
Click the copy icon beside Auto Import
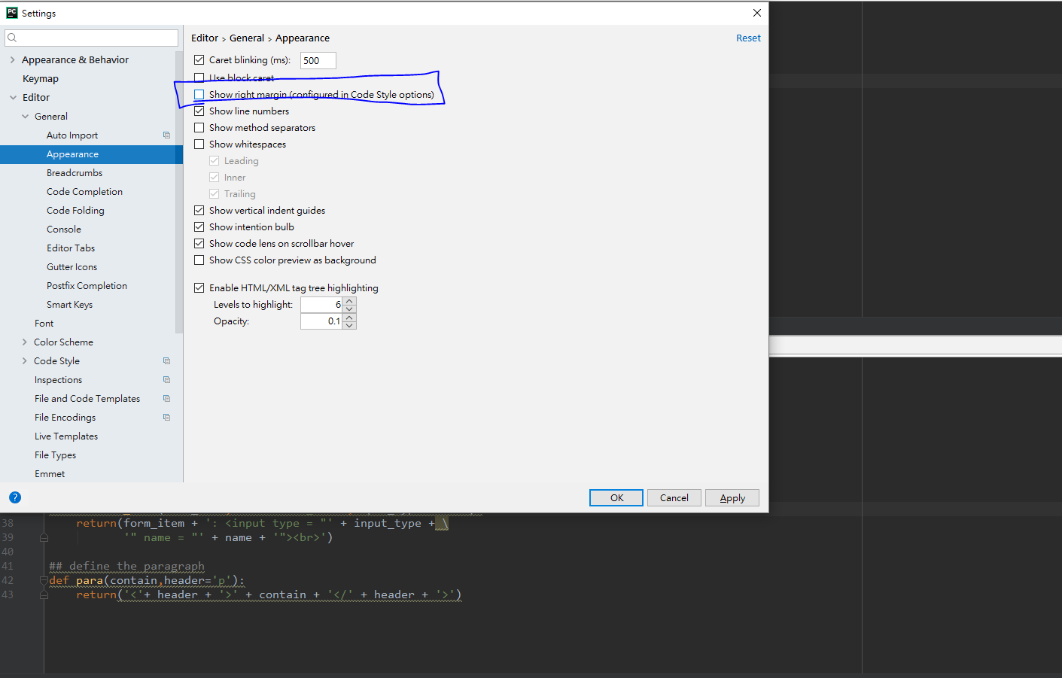pos(166,135)
